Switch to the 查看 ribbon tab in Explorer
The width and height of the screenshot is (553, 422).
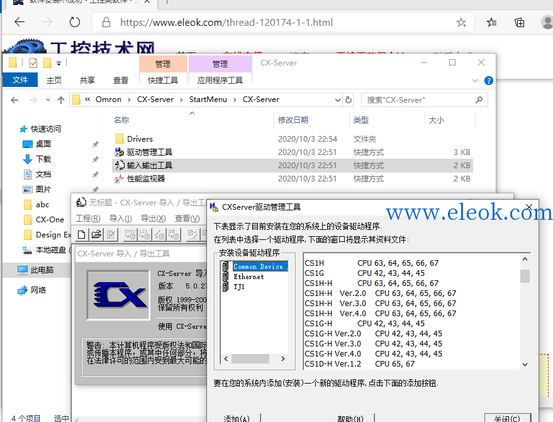121,81
